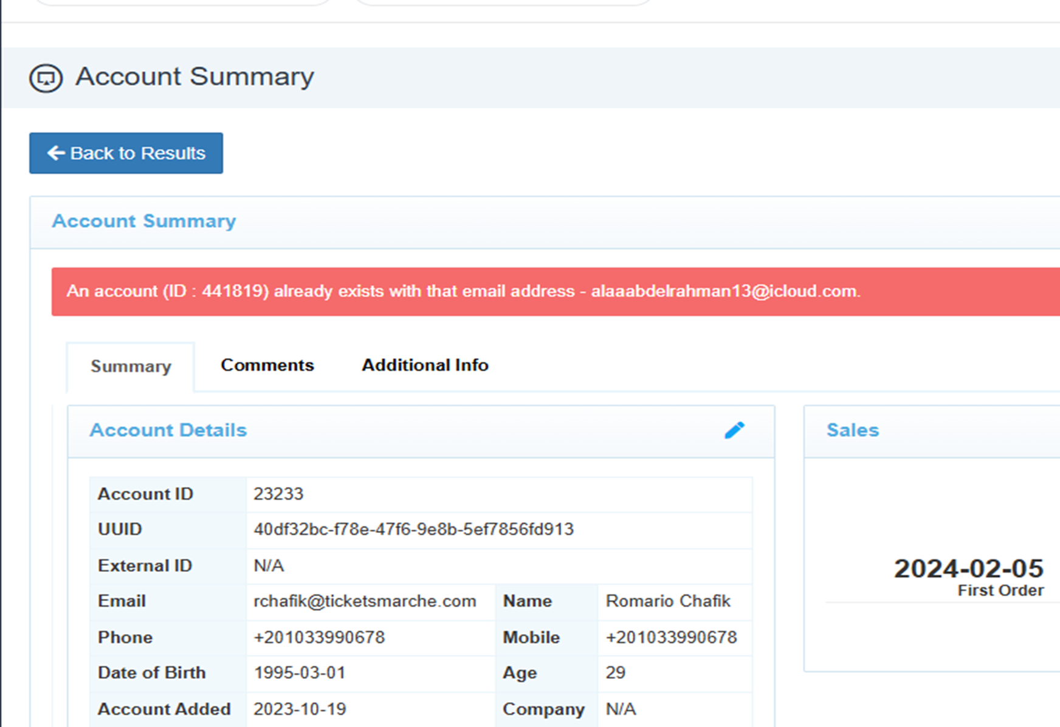The image size is (1060, 727).
Task: Click the email rchafik@ticketsmarche.com
Action: (365, 601)
